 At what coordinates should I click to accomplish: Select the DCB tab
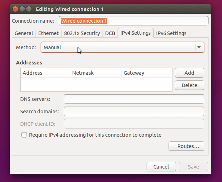(x=110, y=33)
